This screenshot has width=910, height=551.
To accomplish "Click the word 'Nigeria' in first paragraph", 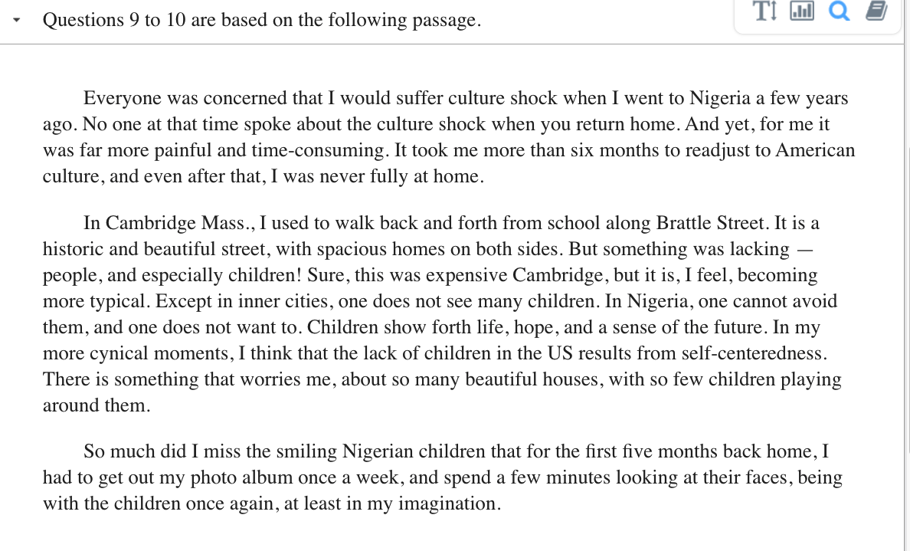I will 720,98.
